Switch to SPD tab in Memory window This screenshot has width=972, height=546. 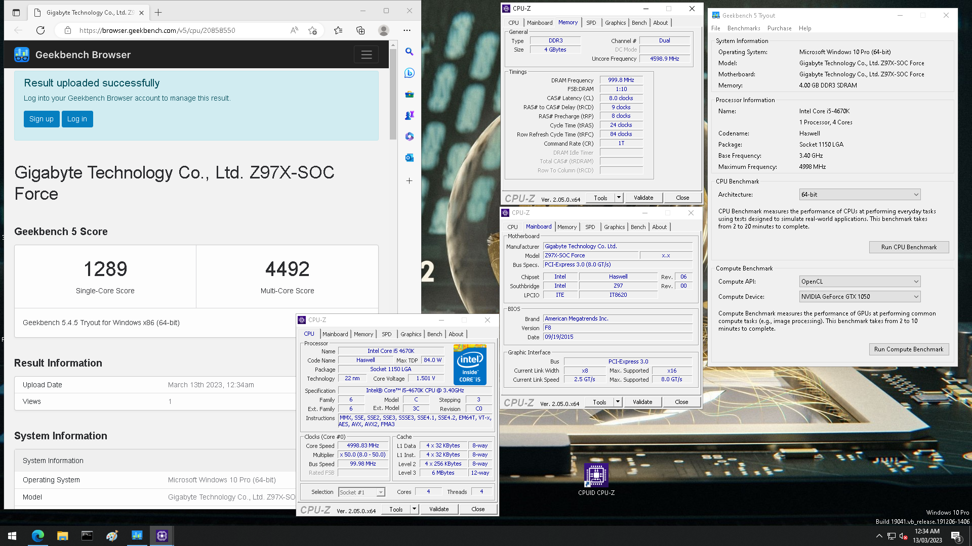coord(591,23)
